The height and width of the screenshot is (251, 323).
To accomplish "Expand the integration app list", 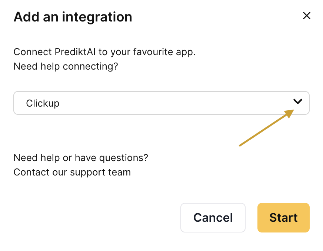I will pyautogui.click(x=298, y=101).
